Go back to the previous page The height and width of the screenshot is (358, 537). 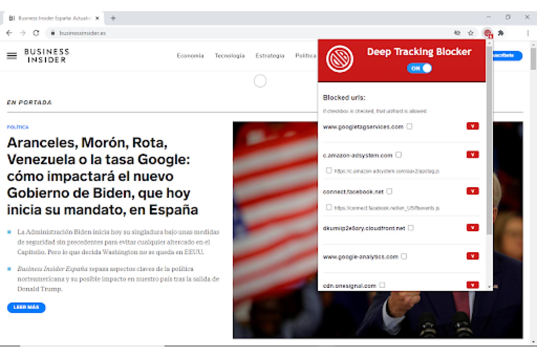pos(9,33)
